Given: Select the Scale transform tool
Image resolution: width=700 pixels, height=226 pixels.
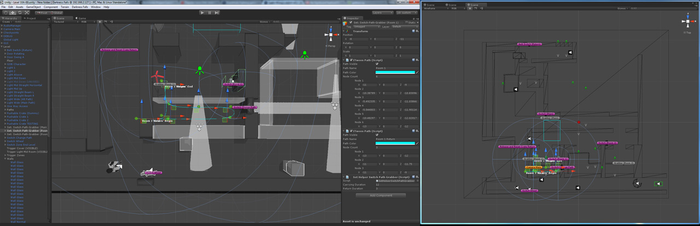Looking at the screenshot, I should pos(27,13).
